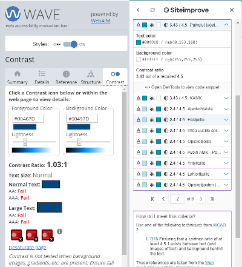Collapse the Palvelut contrast issue
The width and height of the screenshot is (242, 267).
(226, 25)
